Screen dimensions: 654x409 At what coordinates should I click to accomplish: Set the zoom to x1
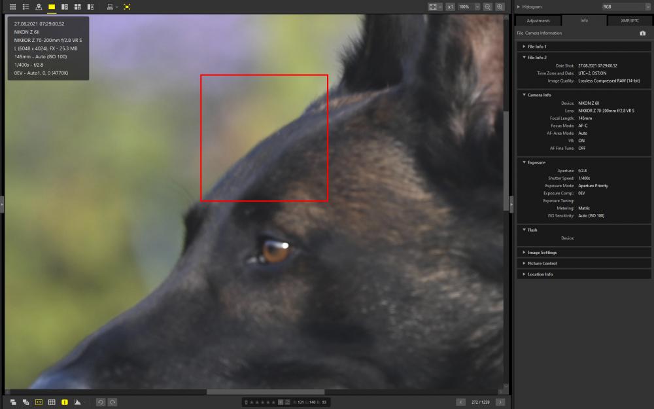(450, 7)
